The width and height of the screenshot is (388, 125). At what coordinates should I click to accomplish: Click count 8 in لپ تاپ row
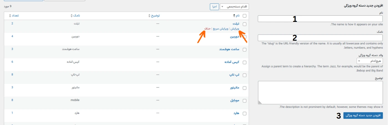click(12, 74)
